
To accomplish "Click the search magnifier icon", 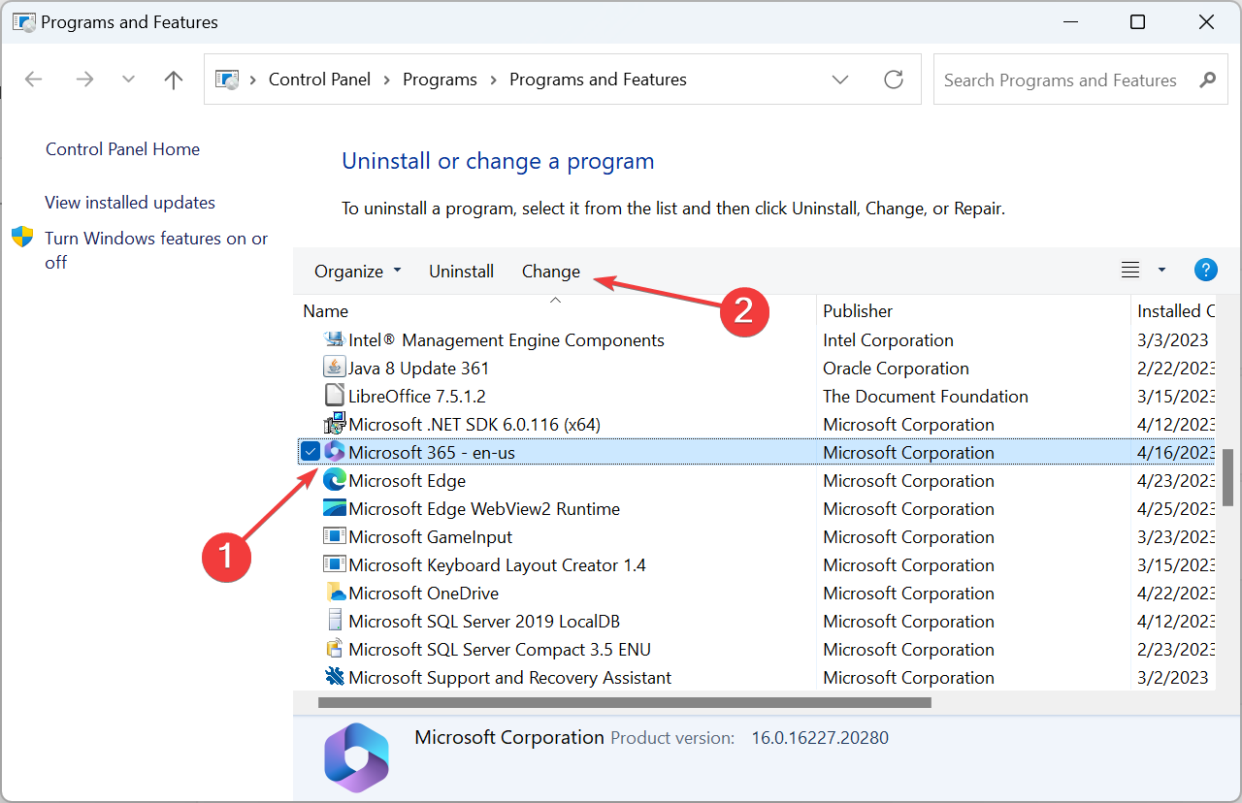I will click(x=1208, y=80).
